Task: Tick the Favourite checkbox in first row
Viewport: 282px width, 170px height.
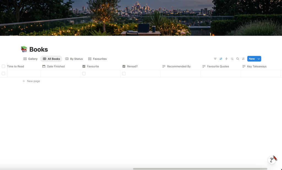Action: coord(84,74)
